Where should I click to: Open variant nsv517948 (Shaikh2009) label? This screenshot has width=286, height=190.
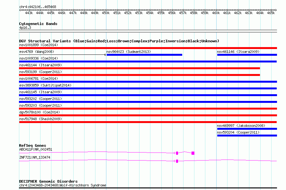point(40,119)
